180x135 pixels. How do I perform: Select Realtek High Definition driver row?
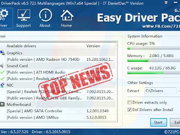pos(58,79)
